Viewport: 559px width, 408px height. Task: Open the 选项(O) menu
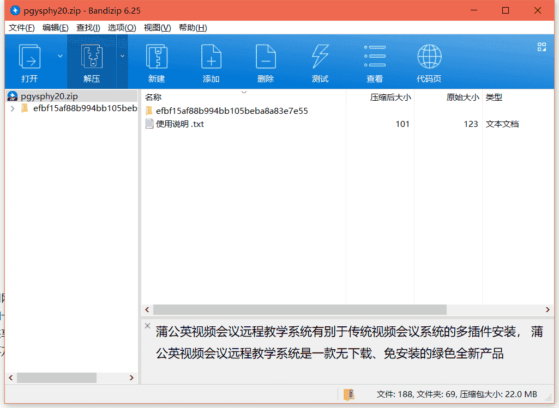(122, 28)
